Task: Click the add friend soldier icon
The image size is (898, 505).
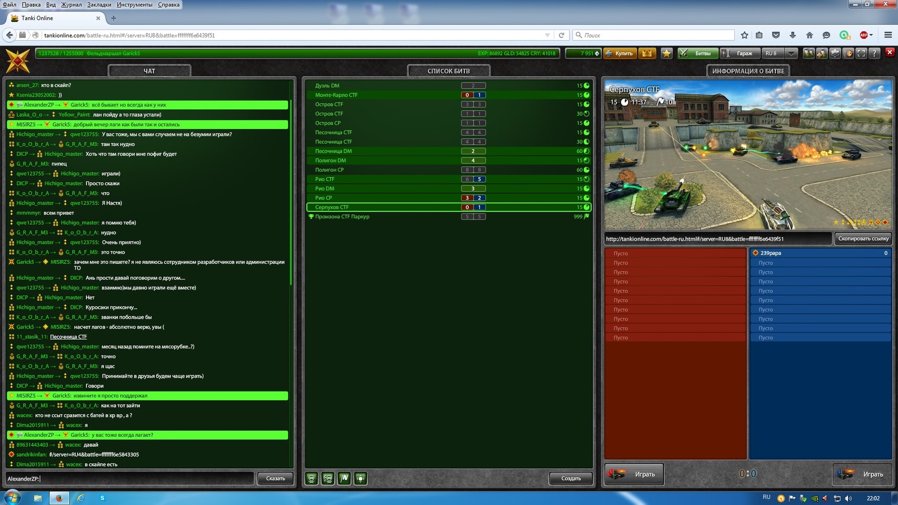Action: tap(822, 53)
